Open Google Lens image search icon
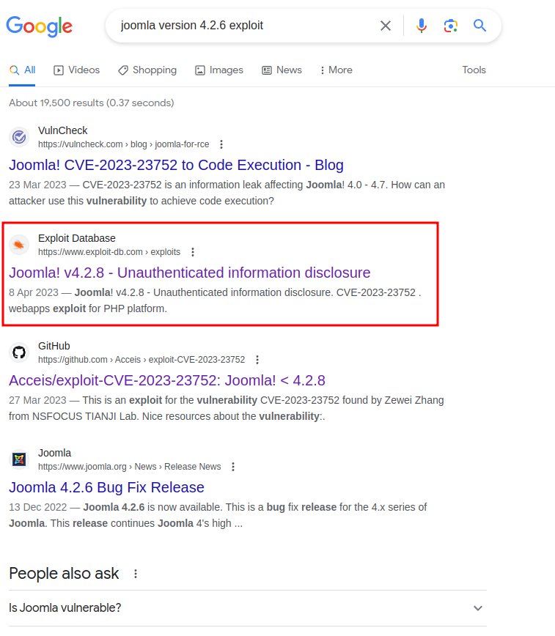The width and height of the screenshot is (555, 636). [x=451, y=26]
